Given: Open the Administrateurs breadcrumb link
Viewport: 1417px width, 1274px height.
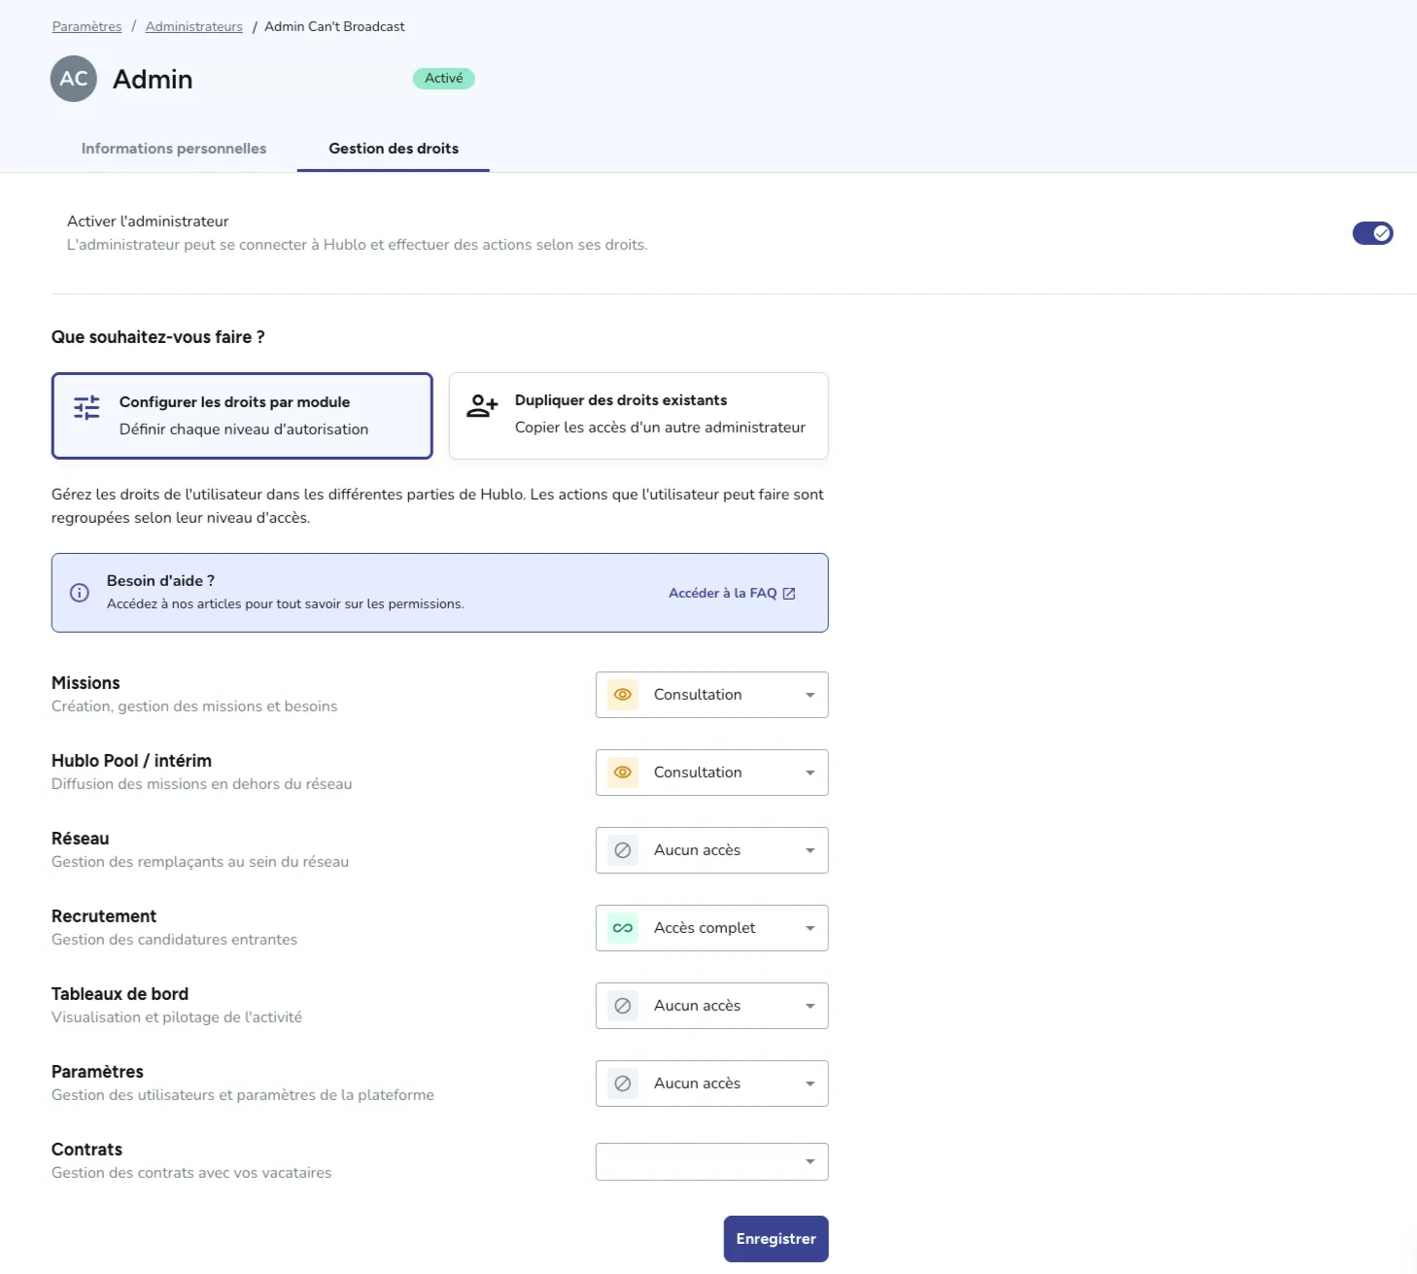Looking at the screenshot, I should 194,26.
